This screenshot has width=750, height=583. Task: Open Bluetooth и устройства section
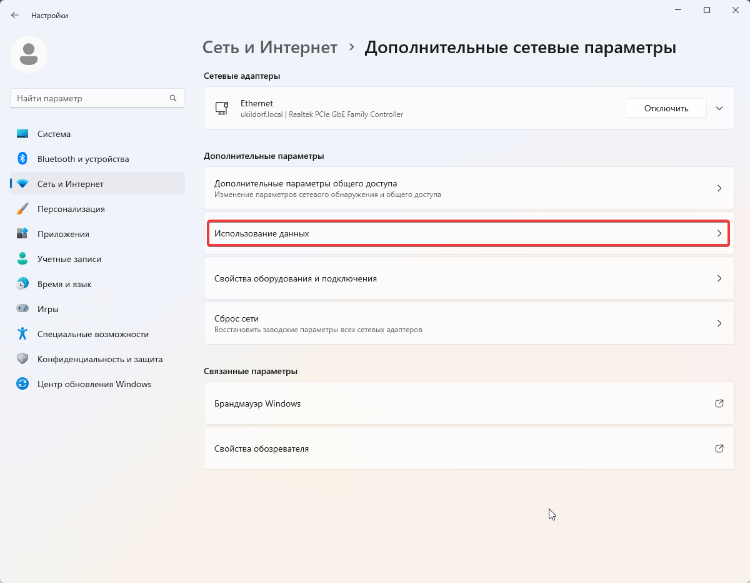[97, 159]
